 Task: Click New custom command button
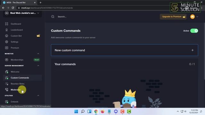click(x=125, y=50)
